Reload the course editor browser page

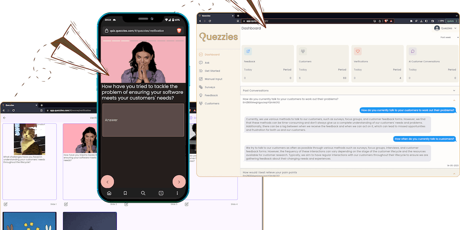click(13, 111)
